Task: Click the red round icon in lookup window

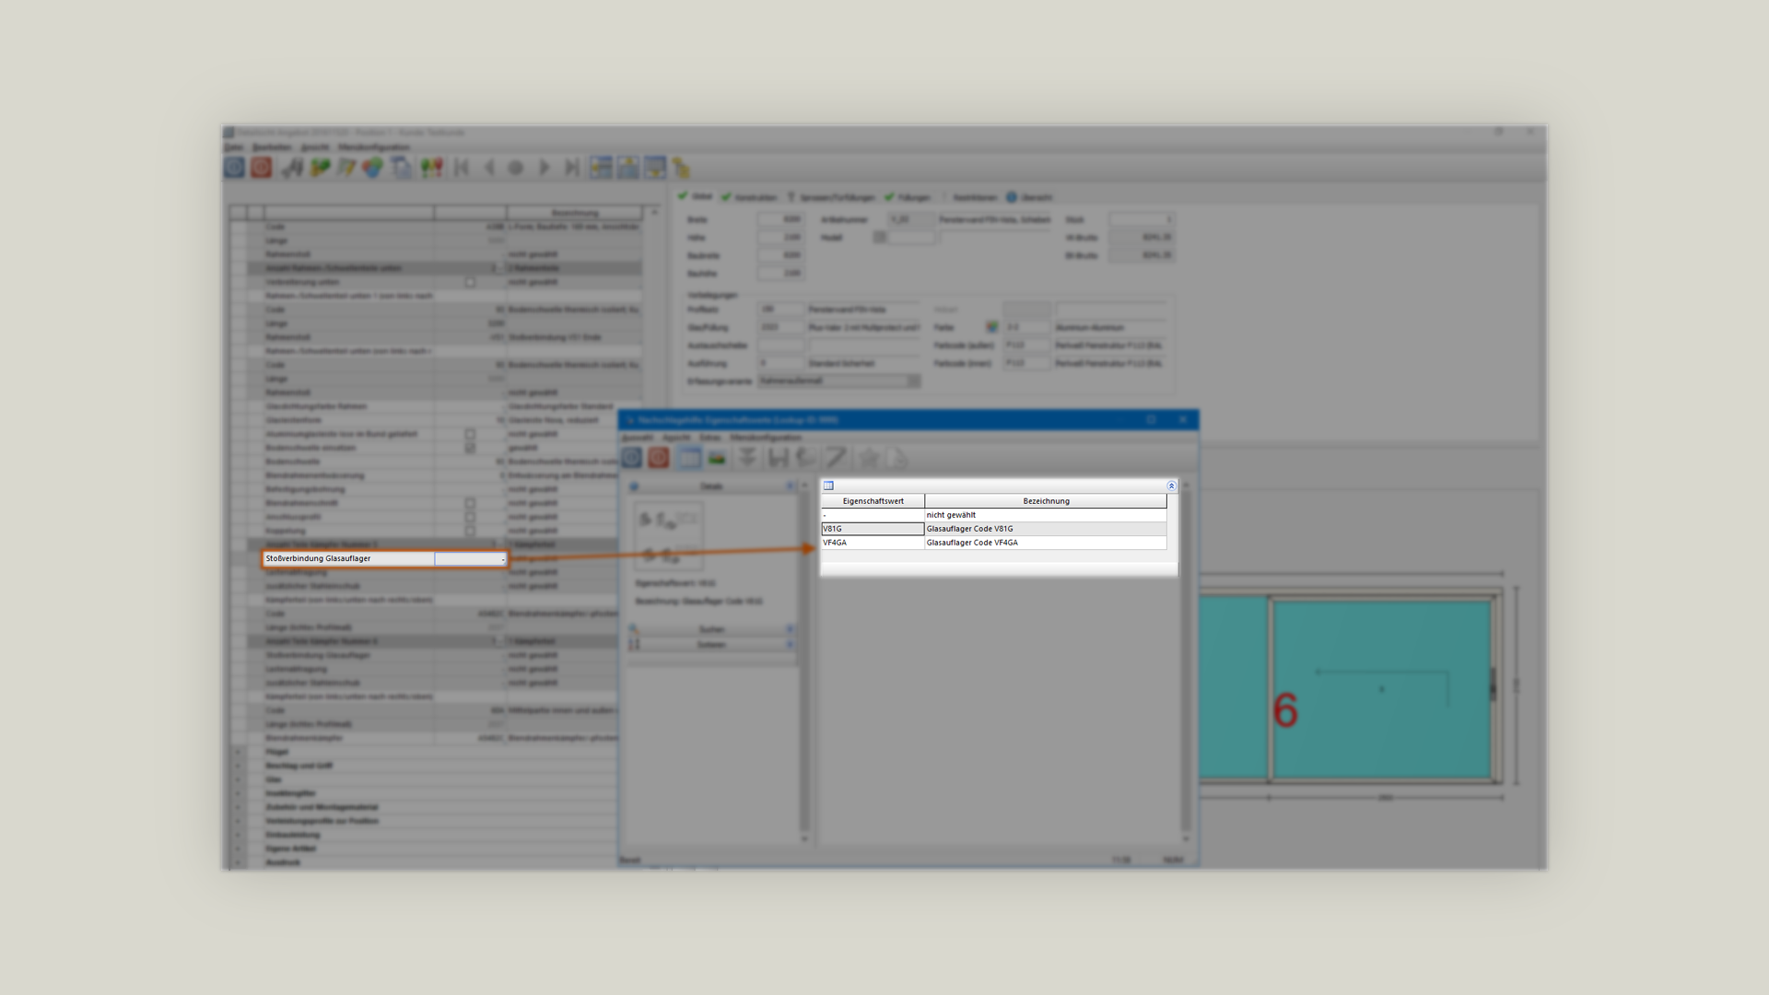Action: coord(658,457)
